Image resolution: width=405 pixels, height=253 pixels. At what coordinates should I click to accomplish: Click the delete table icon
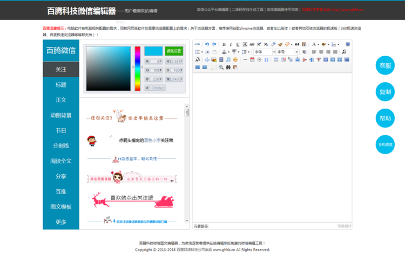point(283,59)
